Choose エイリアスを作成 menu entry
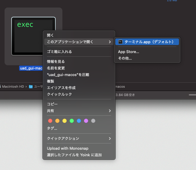Image resolution: width=196 pixels, height=170 pixels. (x=61, y=88)
